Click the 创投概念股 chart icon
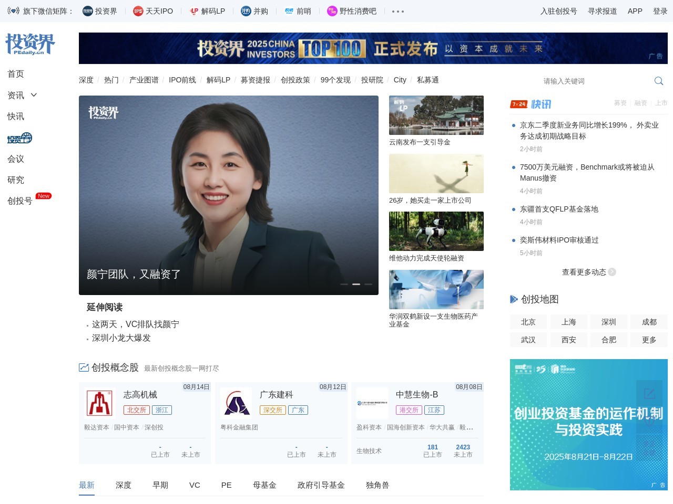 point(84,367)
